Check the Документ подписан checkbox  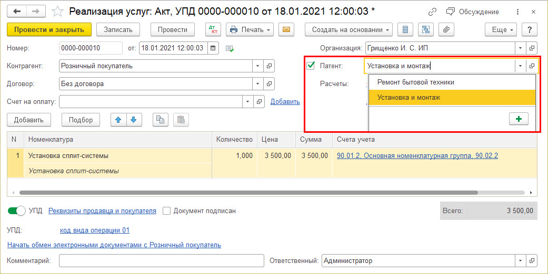[x=167, y=210]
